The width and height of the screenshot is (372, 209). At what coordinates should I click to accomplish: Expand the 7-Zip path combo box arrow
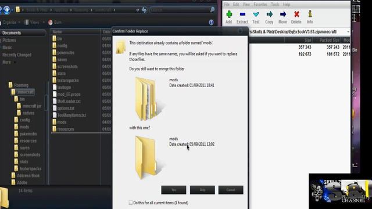348,32
